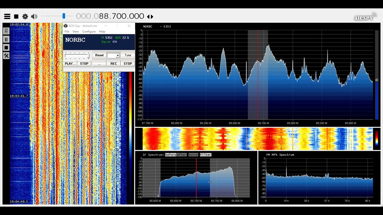Click the BER 22 % reading
This screenshot has width=383, height=215.
click(122, 38)
